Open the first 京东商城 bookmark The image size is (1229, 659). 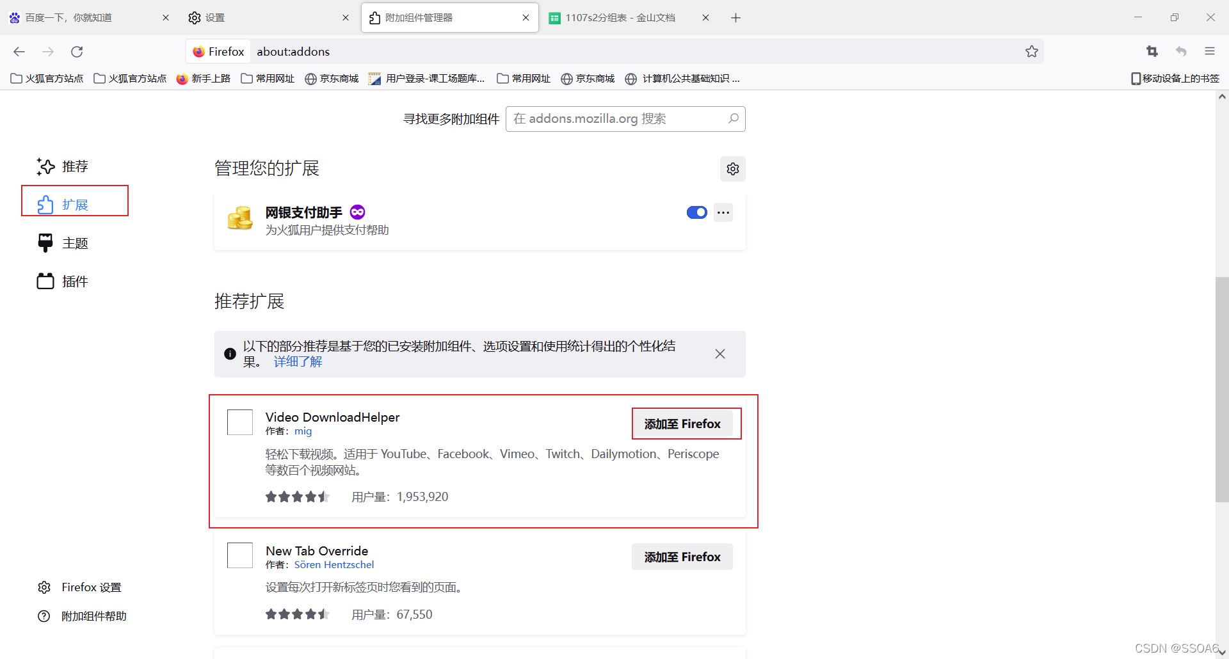click(x=332, y=79)
